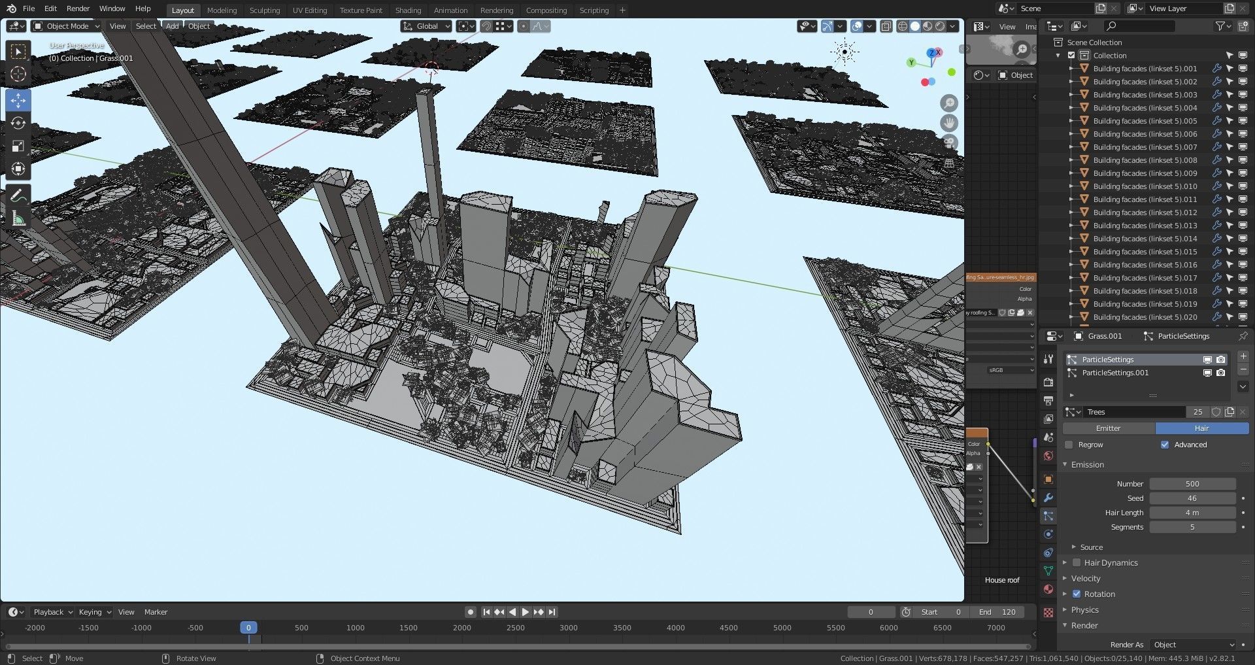Add a new particle system slot
1255x665 pixels.
pos(1243,356)
